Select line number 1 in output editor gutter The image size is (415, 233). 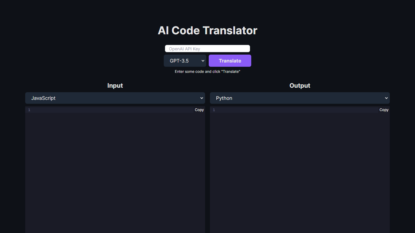pyautogui.click(x=214, y=110)
